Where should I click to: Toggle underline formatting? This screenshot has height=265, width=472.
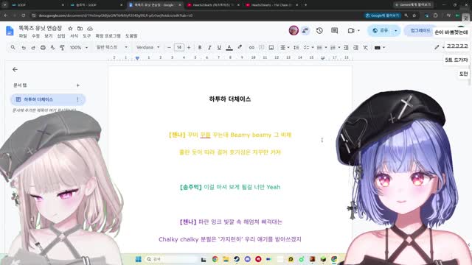pos(219,47)
